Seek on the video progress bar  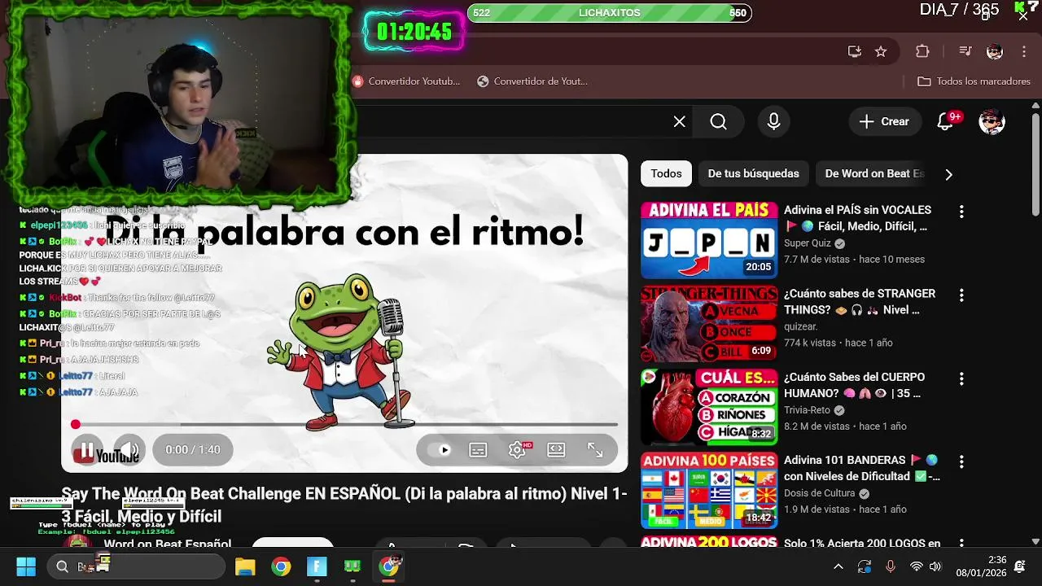(345, 424)
